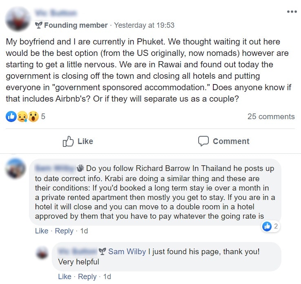This screenshot has width=301, height=284.
Task: Toggle Like on the main post
Action: (x=77, y=141)
